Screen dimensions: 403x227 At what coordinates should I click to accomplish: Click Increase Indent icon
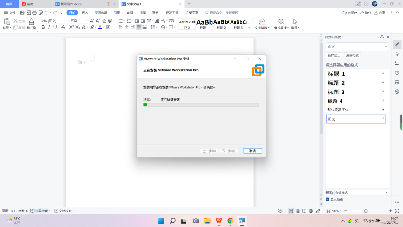click(x=143, y=21)
